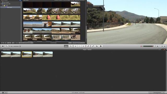Play selected events full screen
The image size is (167, 94).
point(7,43)
